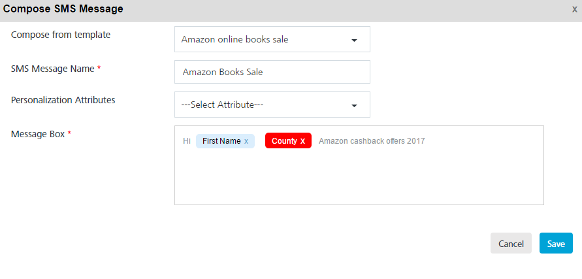The height and width of the screenshot is (279, 582).
Task: Save the SMS message
Action: (556, 243)
